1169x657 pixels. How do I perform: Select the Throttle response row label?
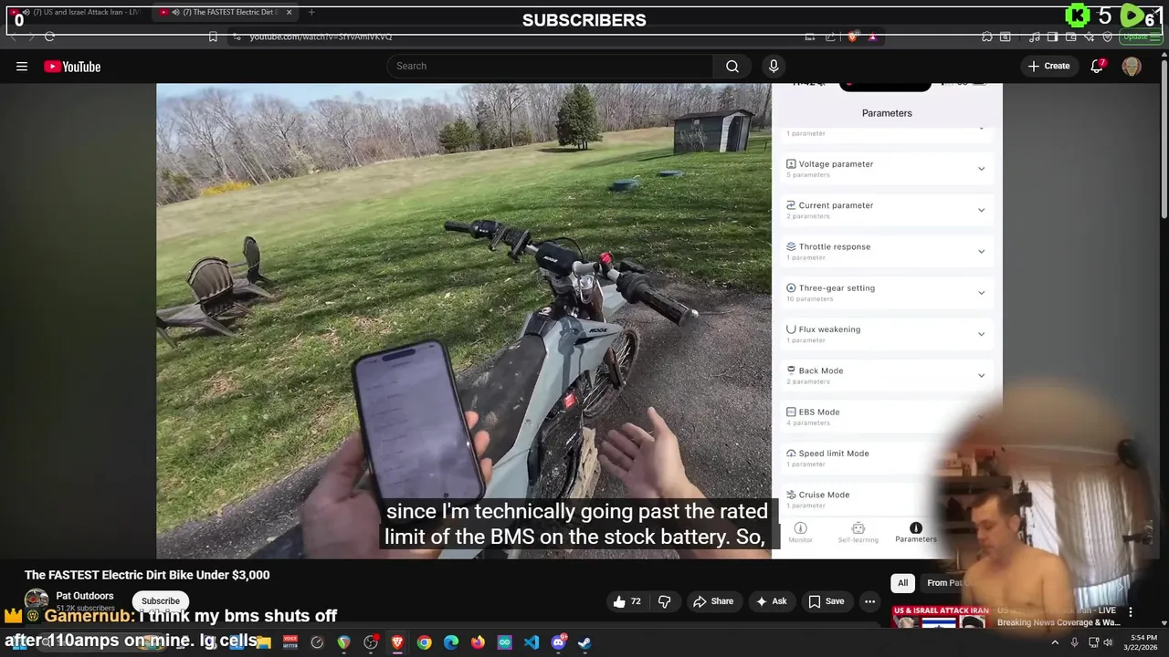click(x=835, y=246)
